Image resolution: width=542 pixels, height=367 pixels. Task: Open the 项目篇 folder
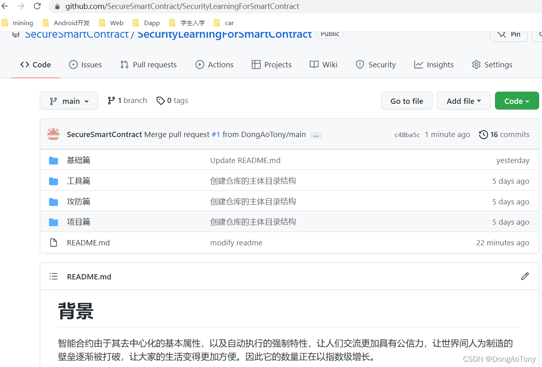pyautogui.click(x=79, y=222)
